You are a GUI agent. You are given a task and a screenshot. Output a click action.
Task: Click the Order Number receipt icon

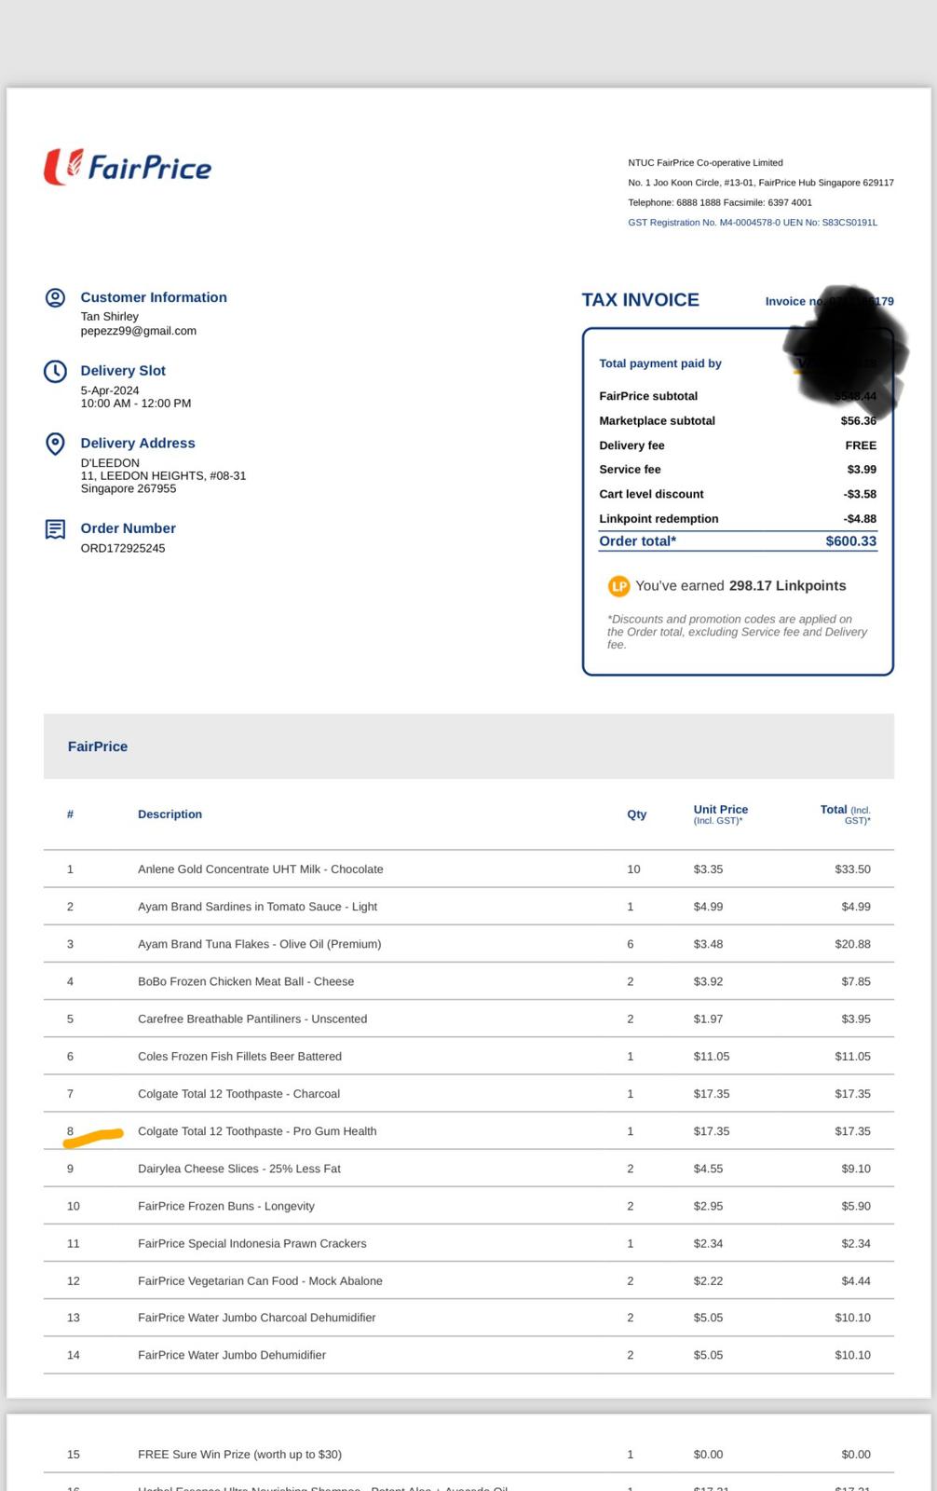[x=55, y=529]
